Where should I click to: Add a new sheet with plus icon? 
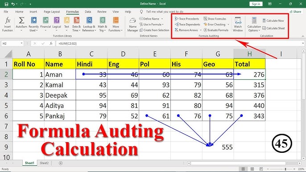pyautogui.click(x=61, y=163)
